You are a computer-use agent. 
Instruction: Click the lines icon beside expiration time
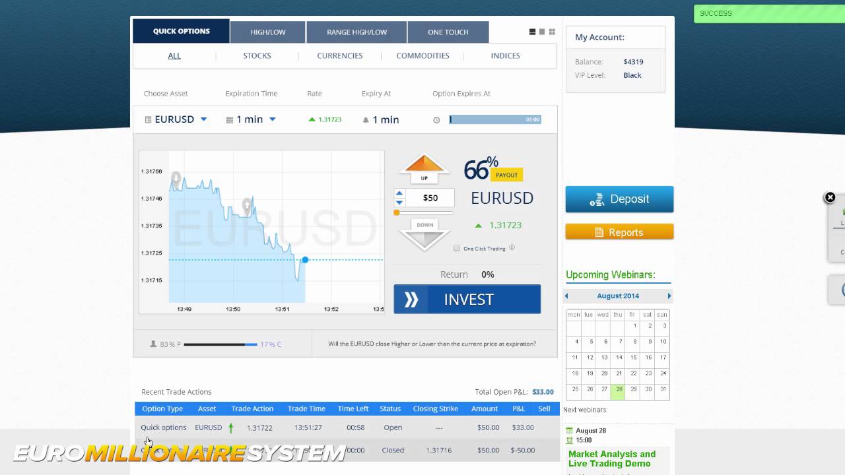tap(230, 120)
